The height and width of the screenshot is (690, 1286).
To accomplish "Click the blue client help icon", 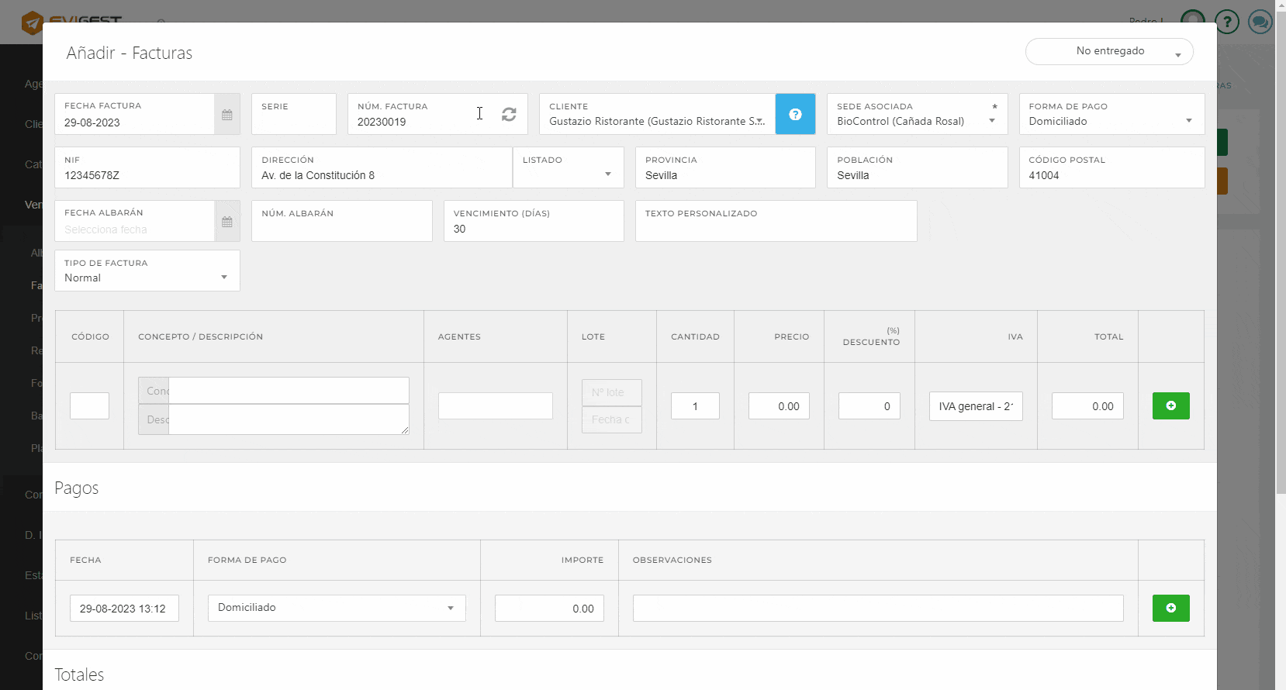I will (x=795, y=115).
